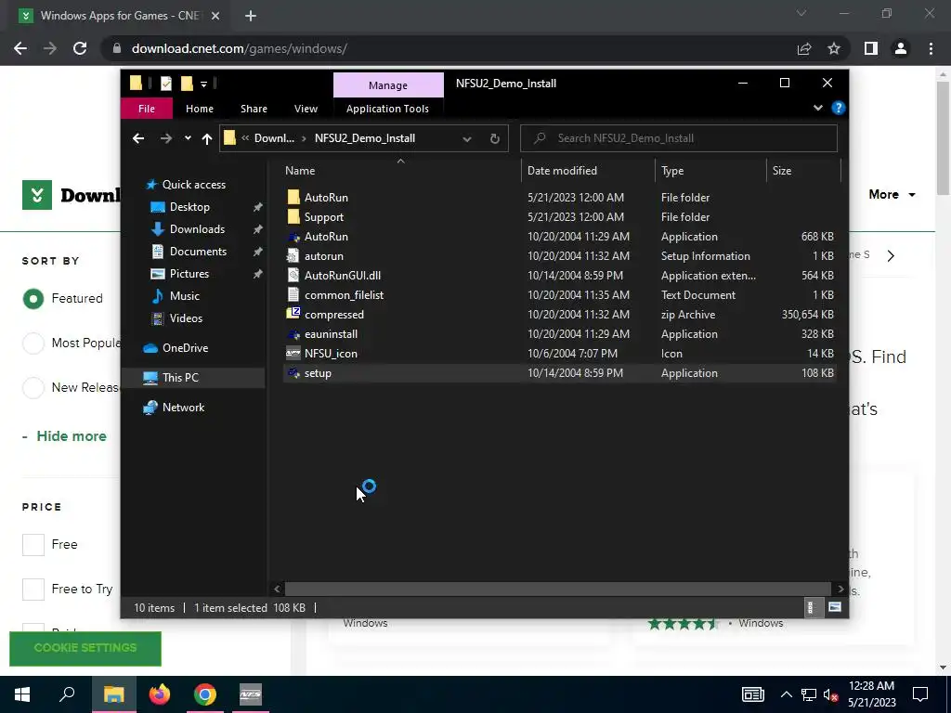Viewport: 951px width, 713px height.
Task: Open Chrome side panel
Action: click(x=871, y=48)
